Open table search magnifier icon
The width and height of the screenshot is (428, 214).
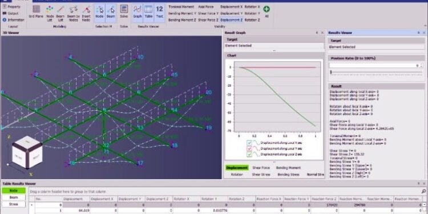[x=423, y=192]
